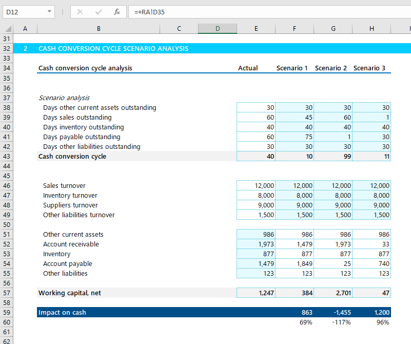Select column B header
This screenshot has width=411, height=344.
coord(99,29)
